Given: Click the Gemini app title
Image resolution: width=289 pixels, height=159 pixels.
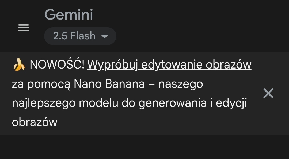Looking at the screenshot, I should [x=69, y=14].
